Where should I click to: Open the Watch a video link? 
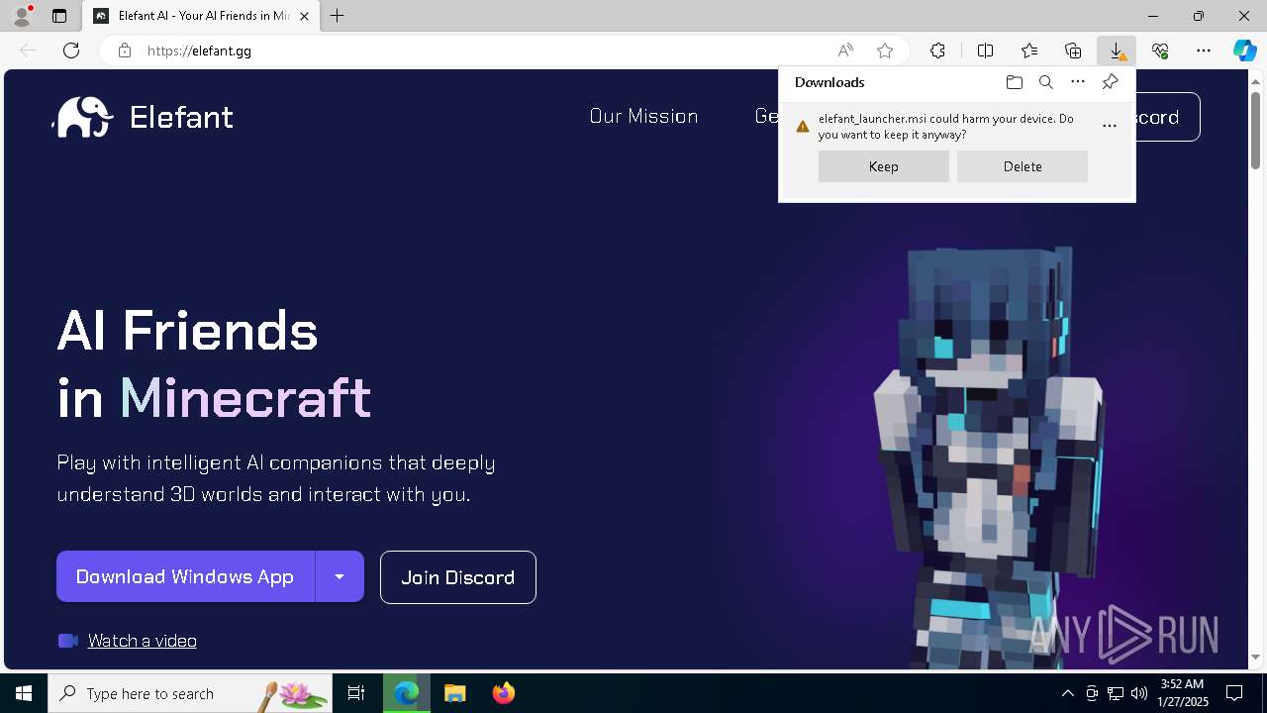click(x=143, y=641)
